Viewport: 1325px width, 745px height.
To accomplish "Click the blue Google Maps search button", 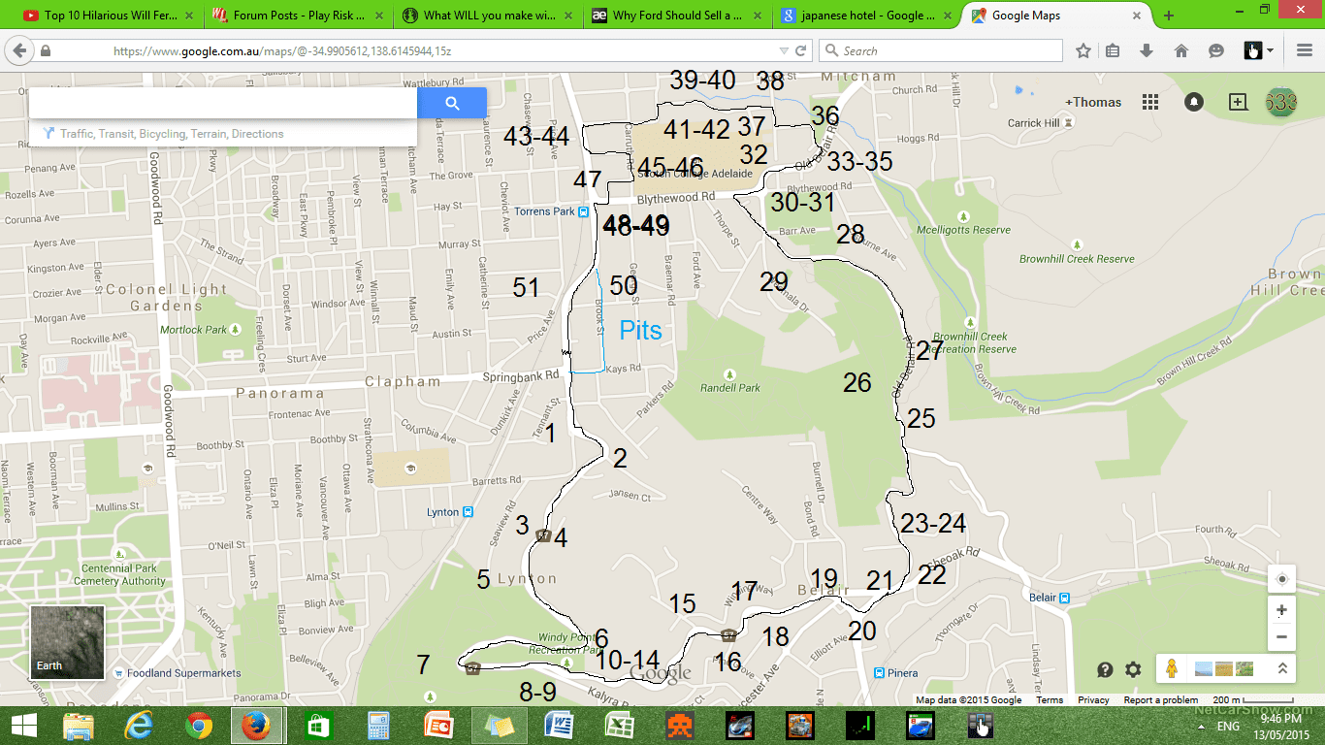I will click(x=452, y=103).
